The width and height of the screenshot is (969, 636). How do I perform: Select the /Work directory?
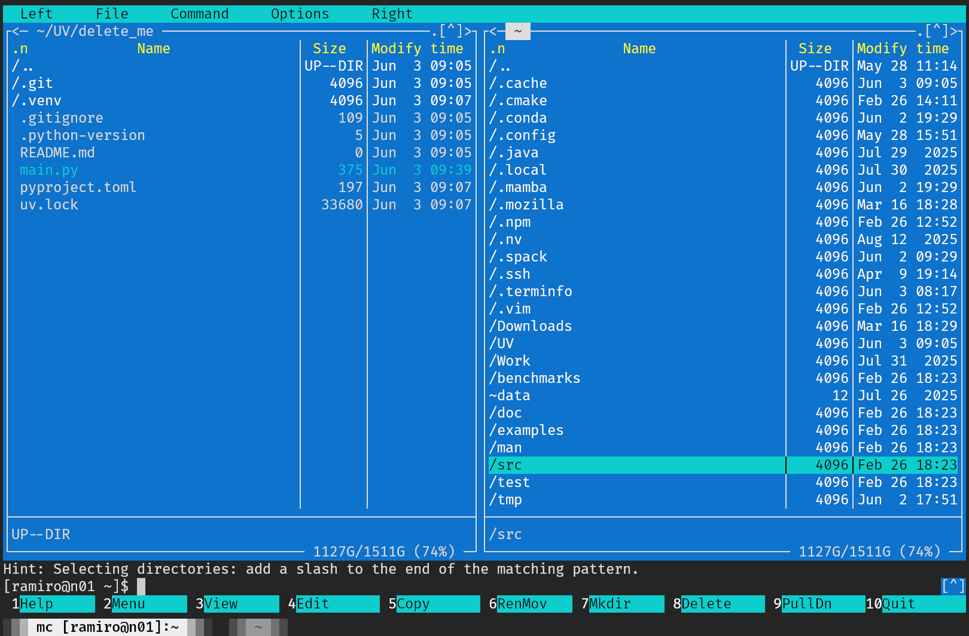point(723,361)
